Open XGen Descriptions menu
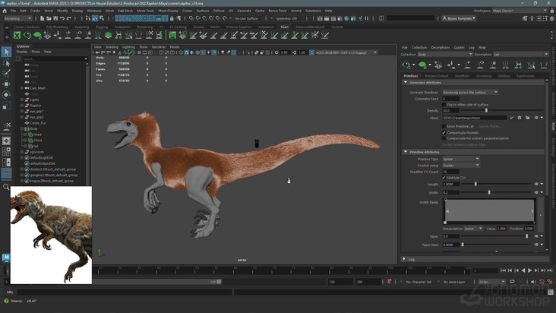 click(440, 47)
